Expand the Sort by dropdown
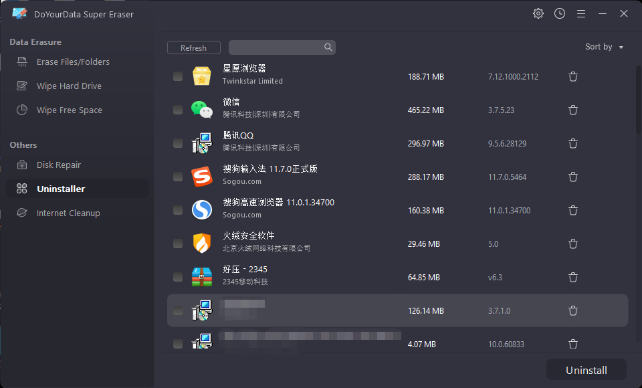Image resolution: width=642 pixels, height=388 pixels. [604, 47]
